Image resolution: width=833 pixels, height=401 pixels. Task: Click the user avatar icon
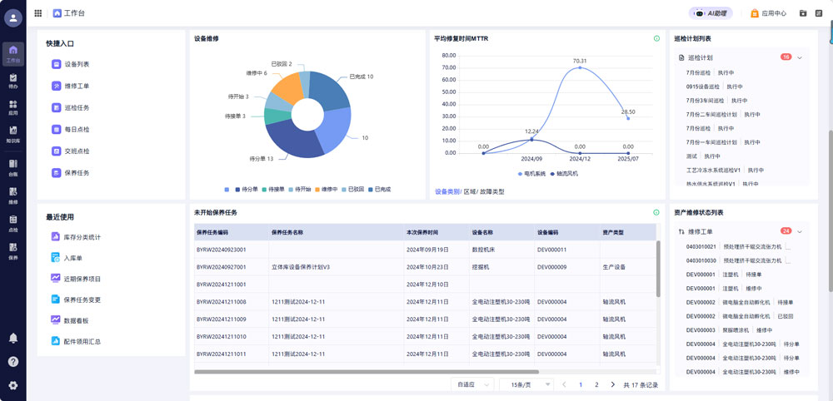pyautogui.click(x=12, y=18)
